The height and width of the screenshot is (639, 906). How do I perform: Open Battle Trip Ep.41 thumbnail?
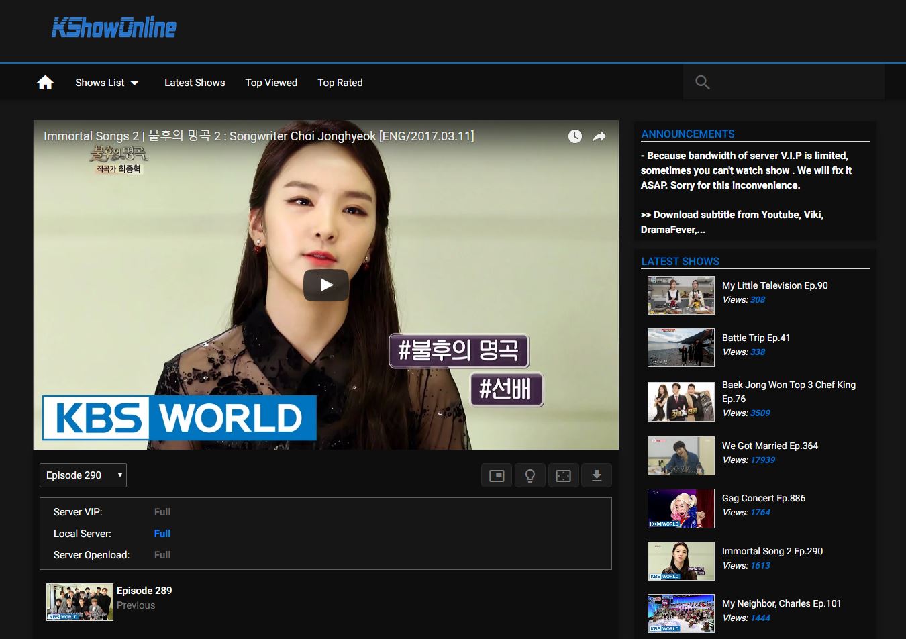(x=681, y=348)
